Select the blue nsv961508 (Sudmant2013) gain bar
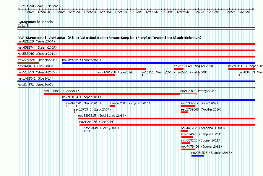Screen dimensions: 263x176 (x=198, y=156)
